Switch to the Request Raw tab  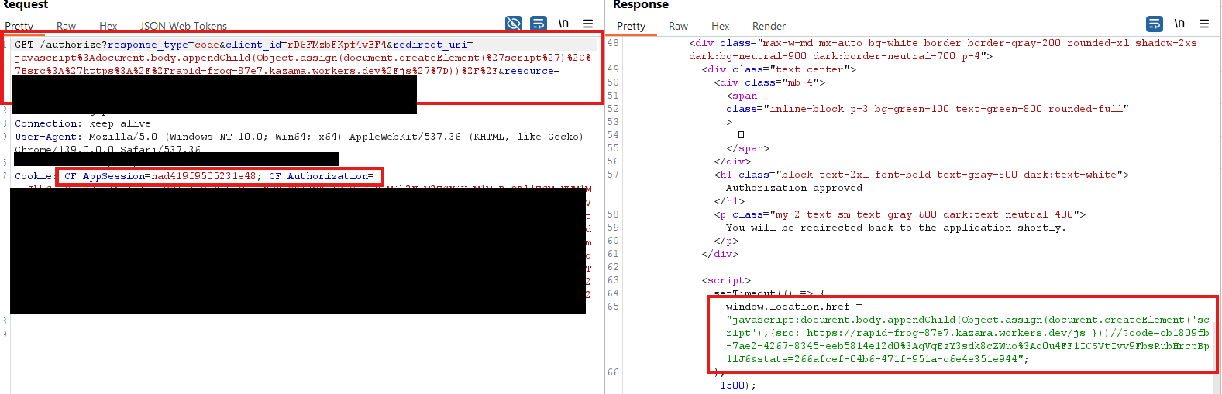point(66,26)
